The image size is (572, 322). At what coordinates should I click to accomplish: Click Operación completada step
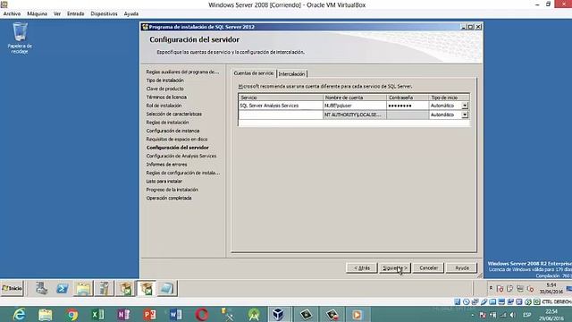pyautogui.click(x=169, y=198)
